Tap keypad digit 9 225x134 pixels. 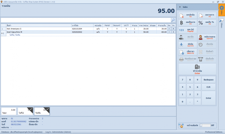click(x=197, y=80)
